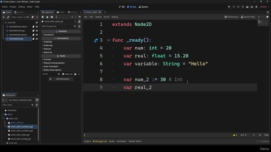The width and height of the screenshot is (271, 152).
Task: Open the script editor Go To menu
Action: pyautogui.click(x=107, y=17)
